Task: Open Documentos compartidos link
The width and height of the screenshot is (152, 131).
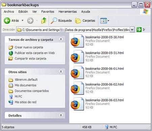Action: pos(32,91)
